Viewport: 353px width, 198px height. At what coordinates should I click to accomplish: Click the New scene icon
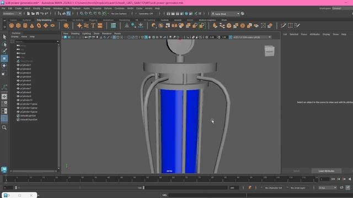(x=28, y=14)
